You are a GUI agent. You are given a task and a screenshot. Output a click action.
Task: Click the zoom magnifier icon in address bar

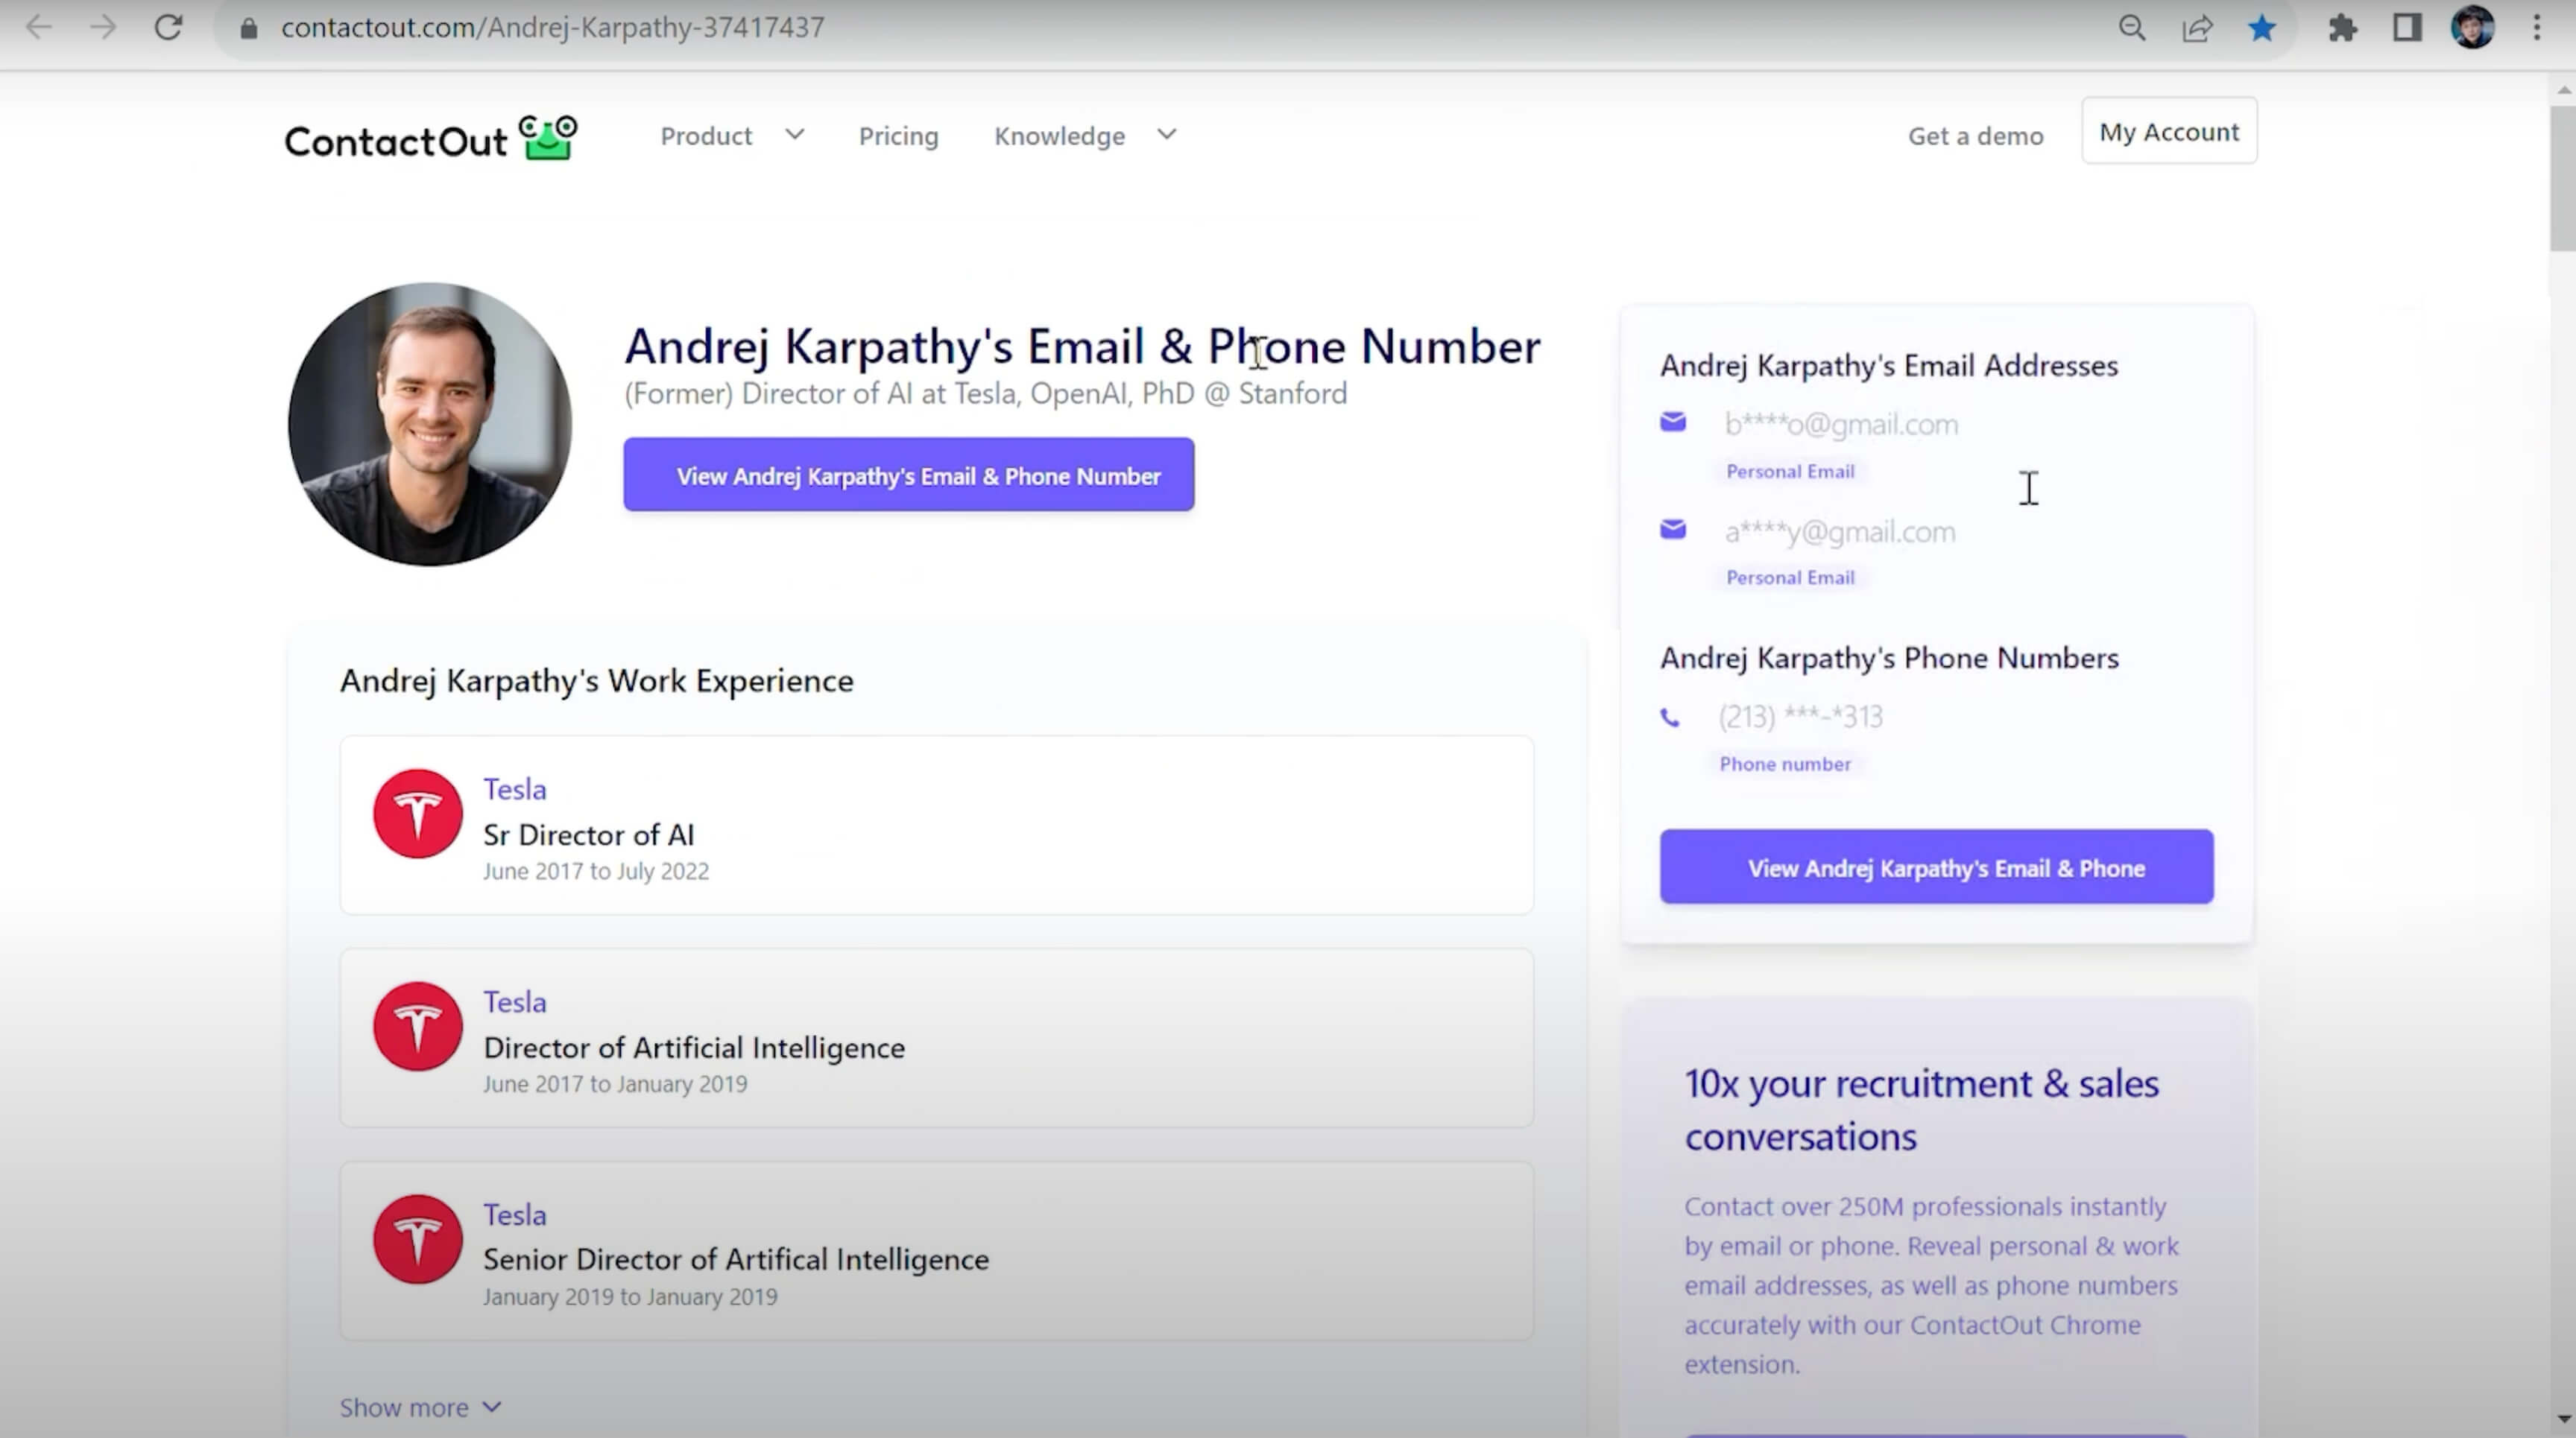tap(2132, 27)
